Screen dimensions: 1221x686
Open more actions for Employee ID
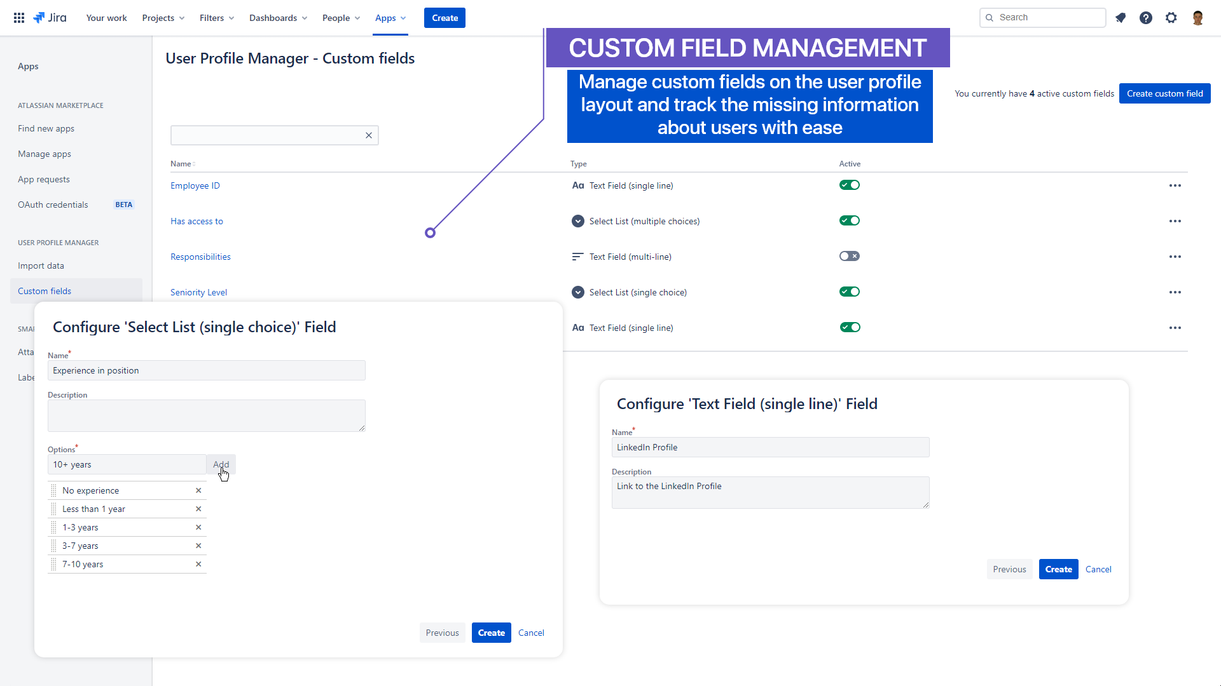coord(1175,185)
